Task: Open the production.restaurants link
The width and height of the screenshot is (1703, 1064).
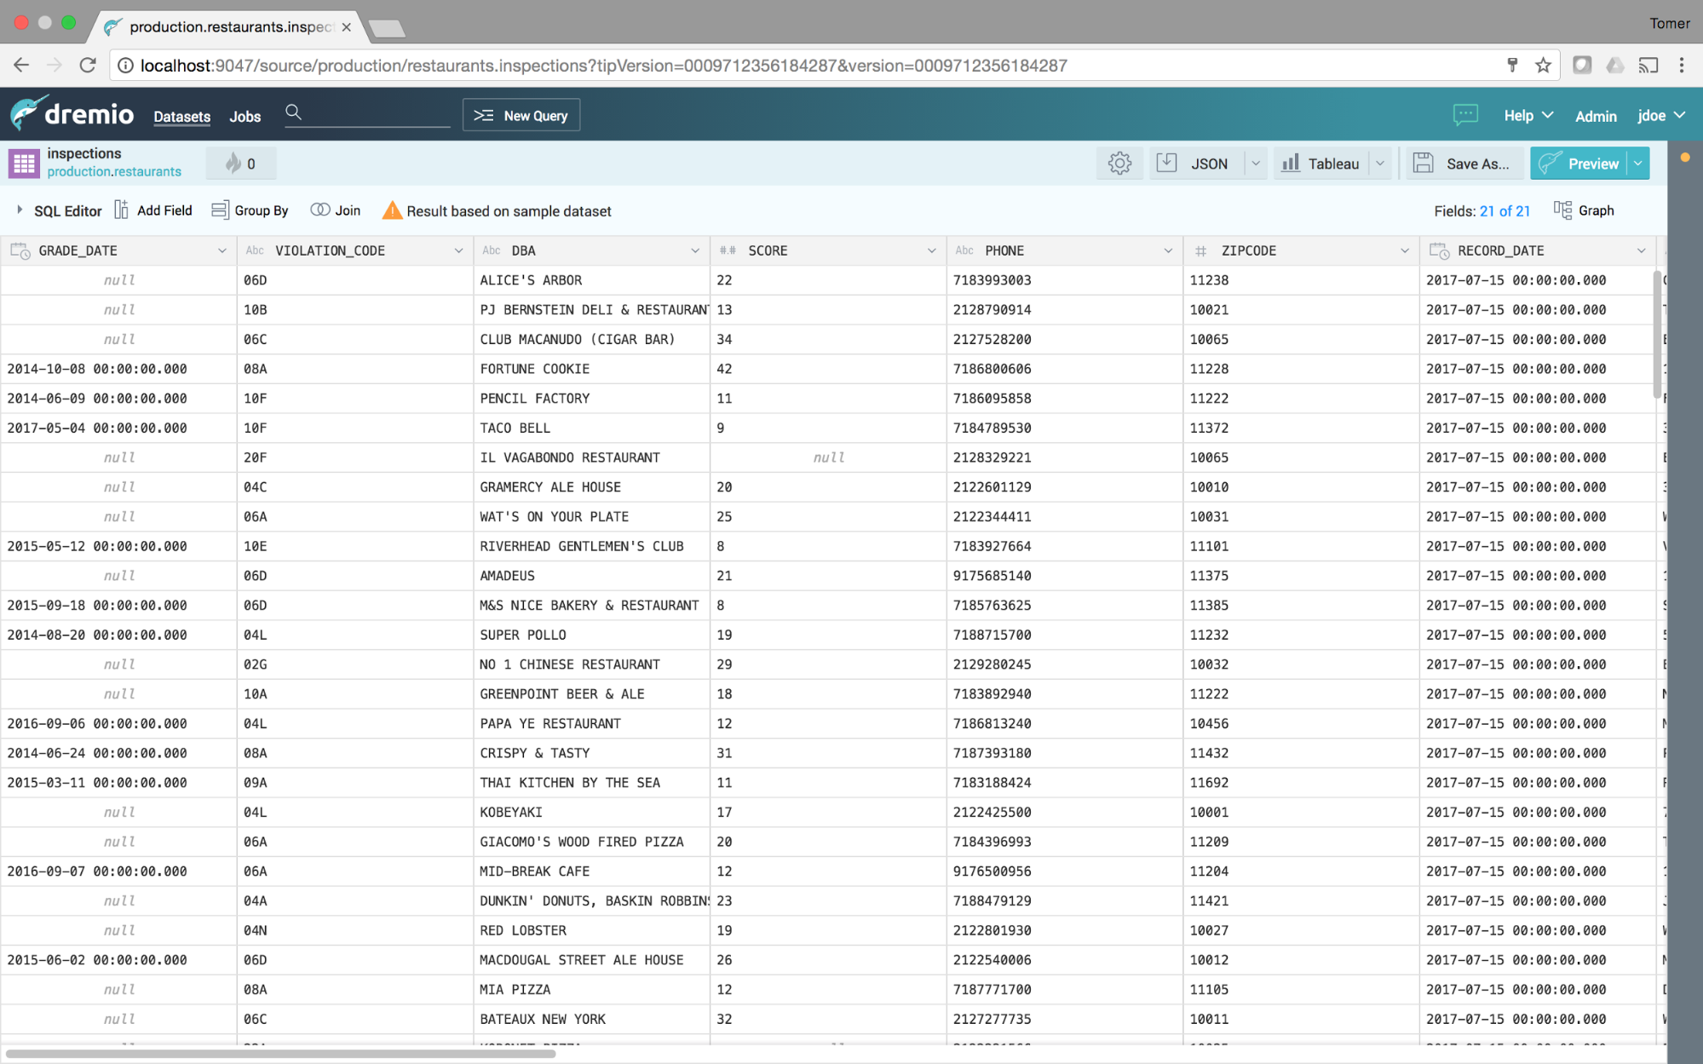Action: point(114,172)
